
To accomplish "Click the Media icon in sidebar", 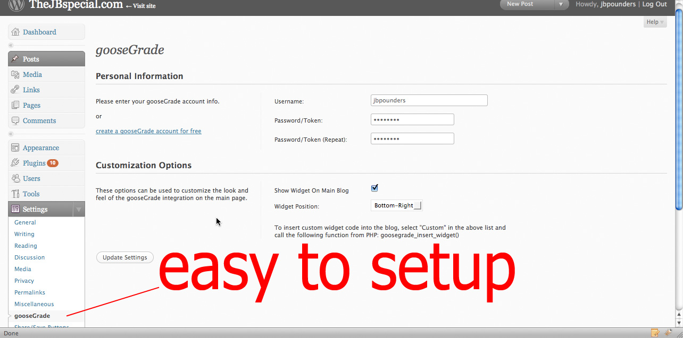I will [15, 74].
